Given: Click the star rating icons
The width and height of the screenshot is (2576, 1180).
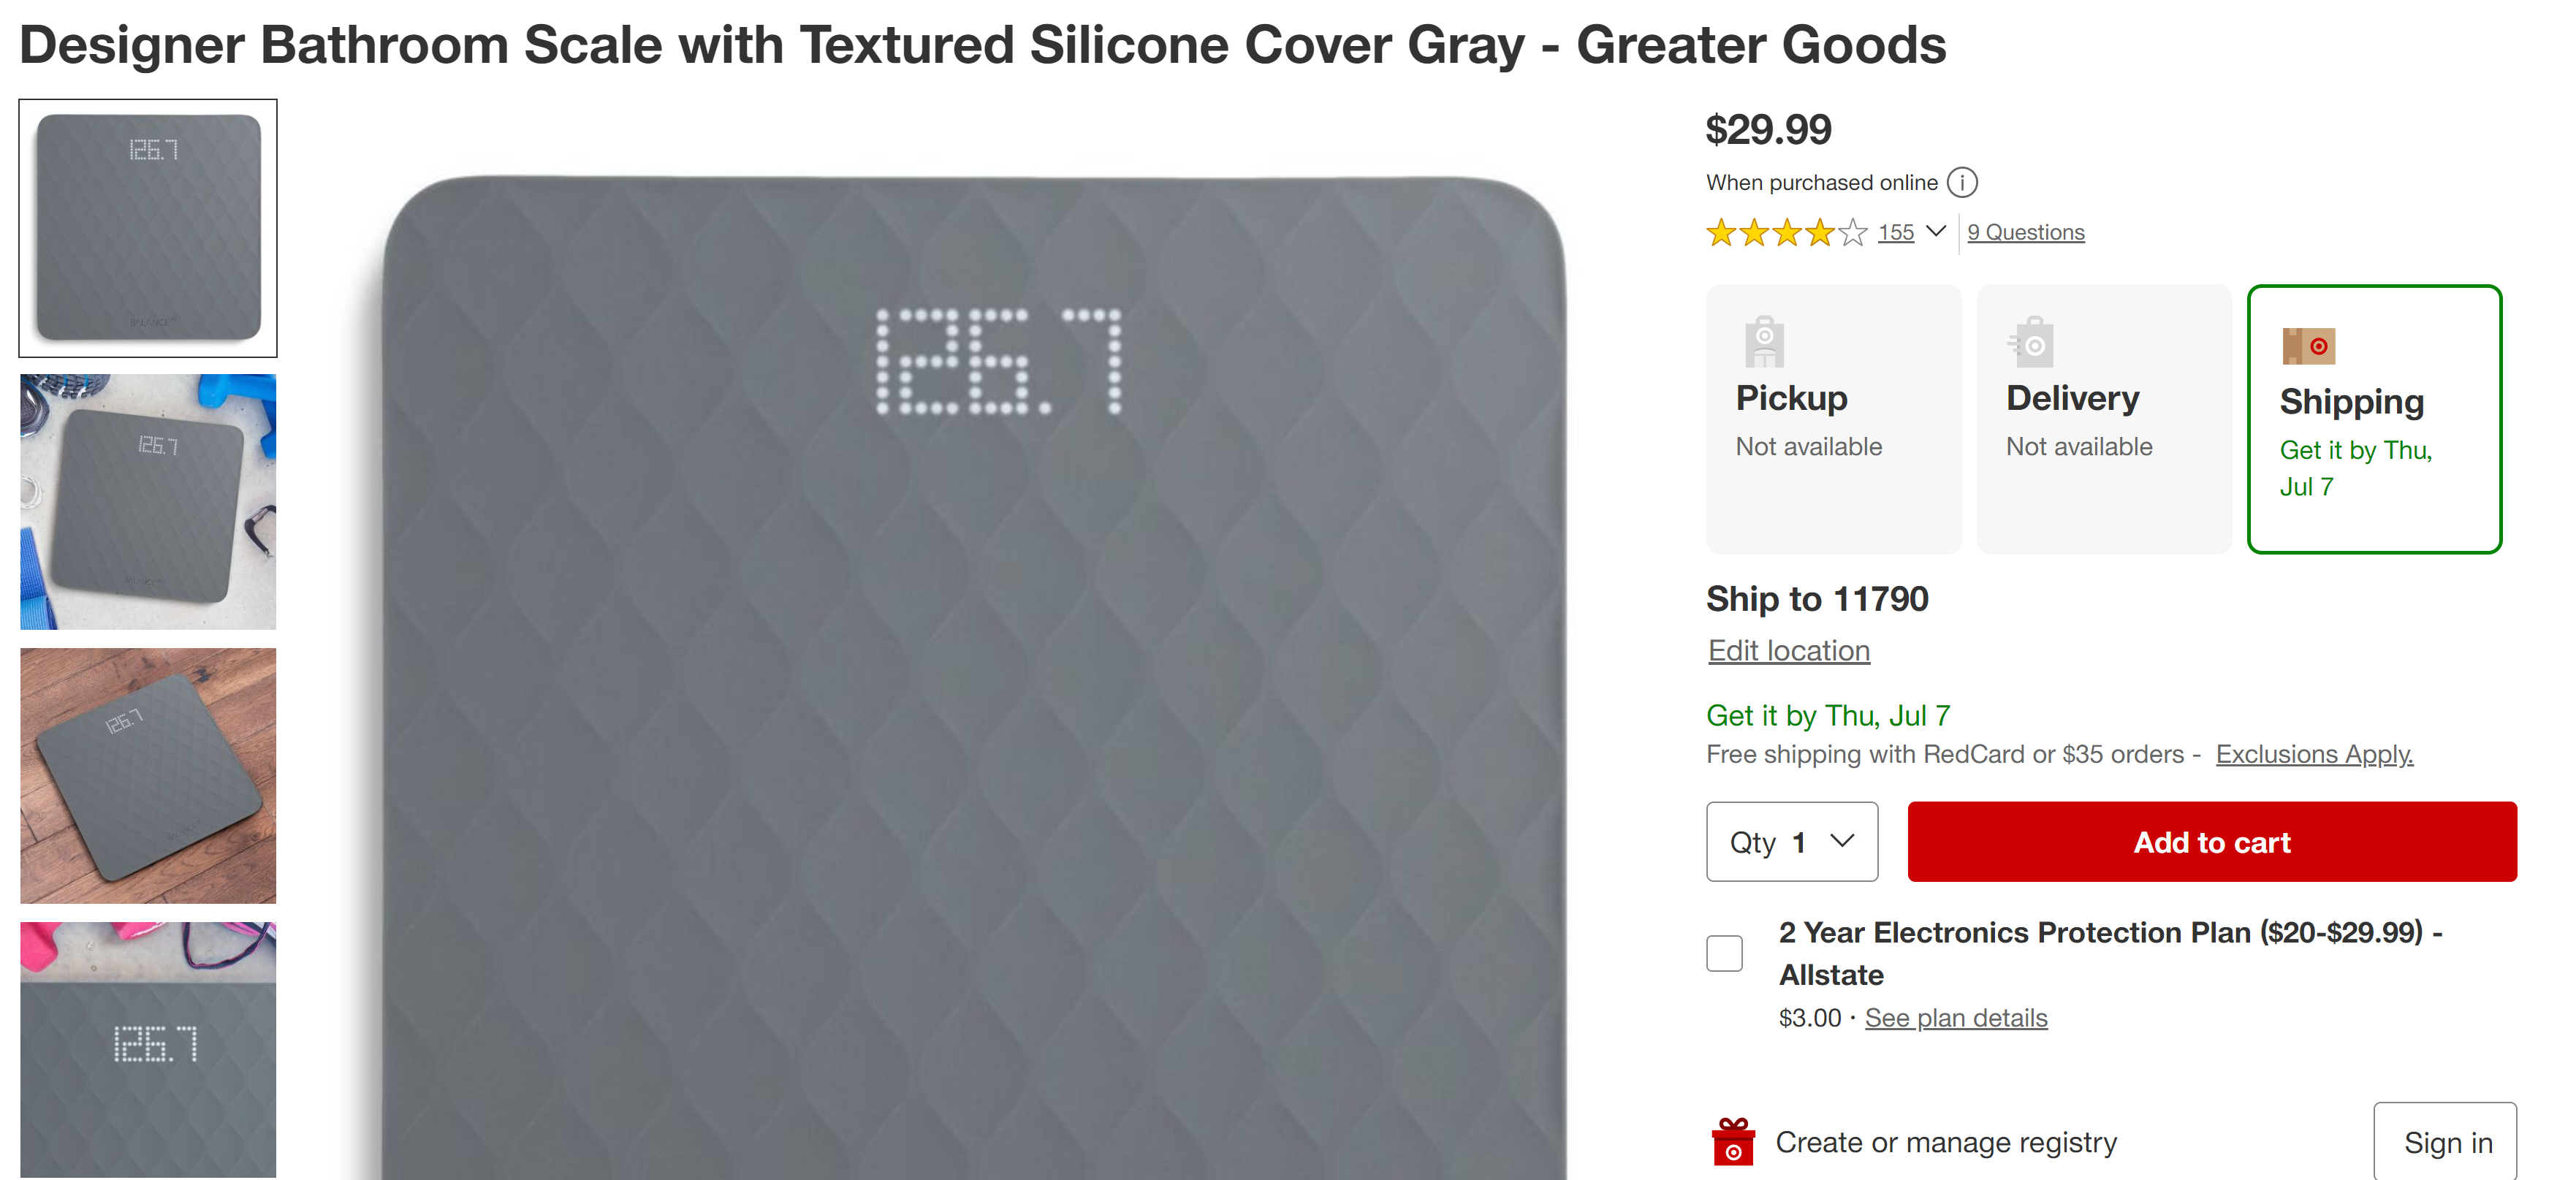Looking at the screenshot, I should [1786, 233].
